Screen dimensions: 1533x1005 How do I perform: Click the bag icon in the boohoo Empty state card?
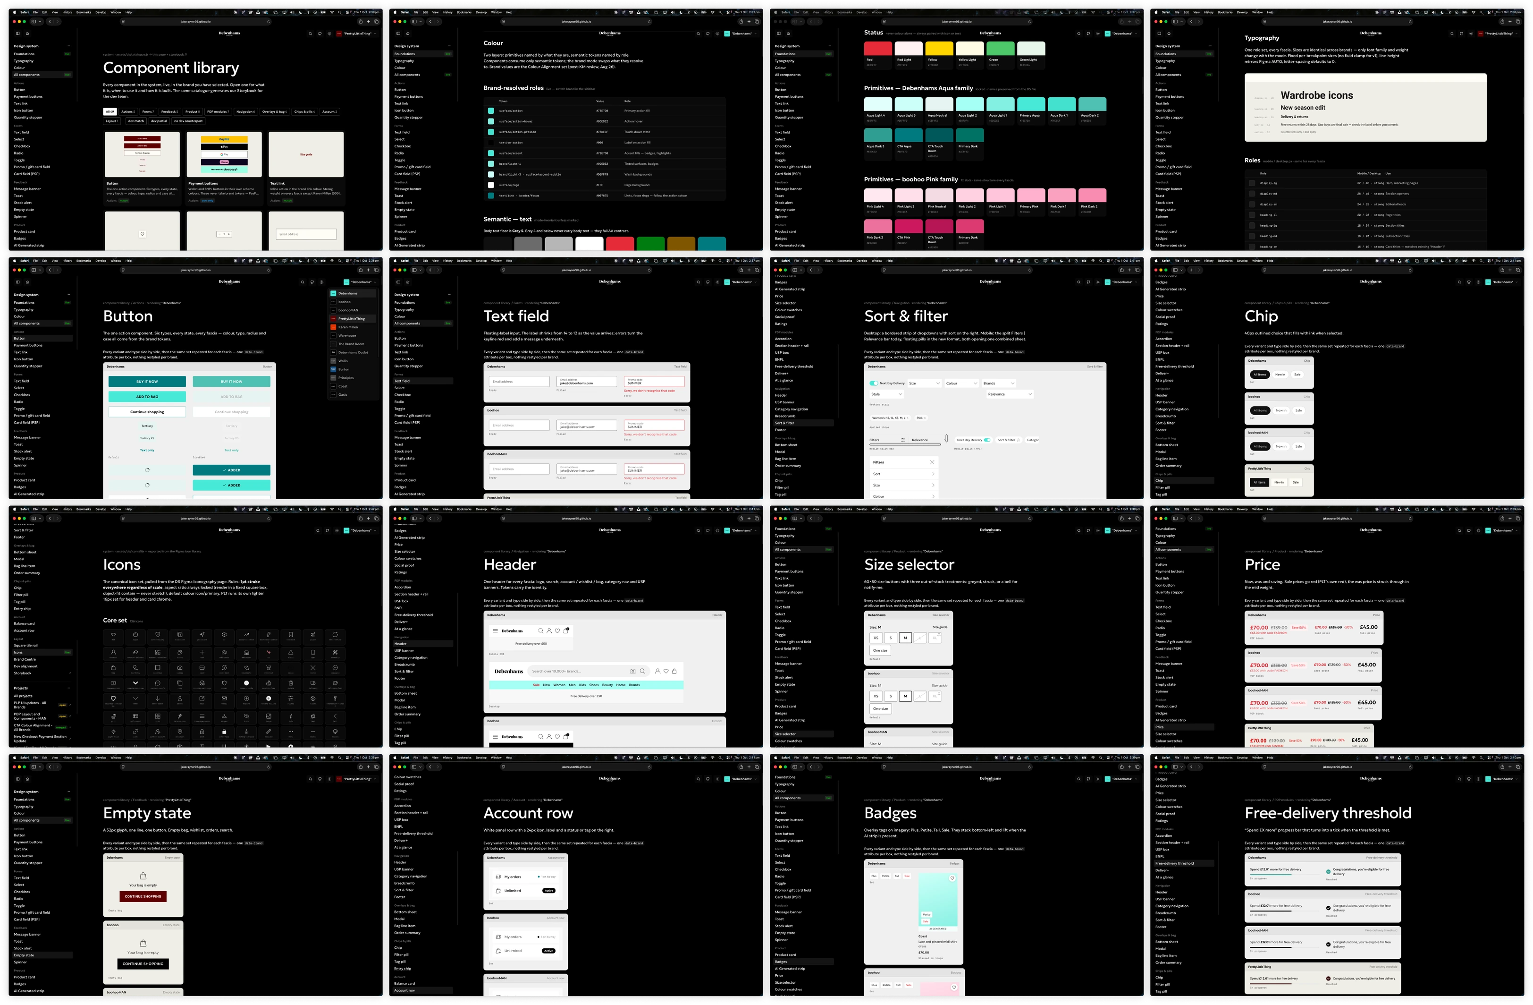tap(143, 943)
